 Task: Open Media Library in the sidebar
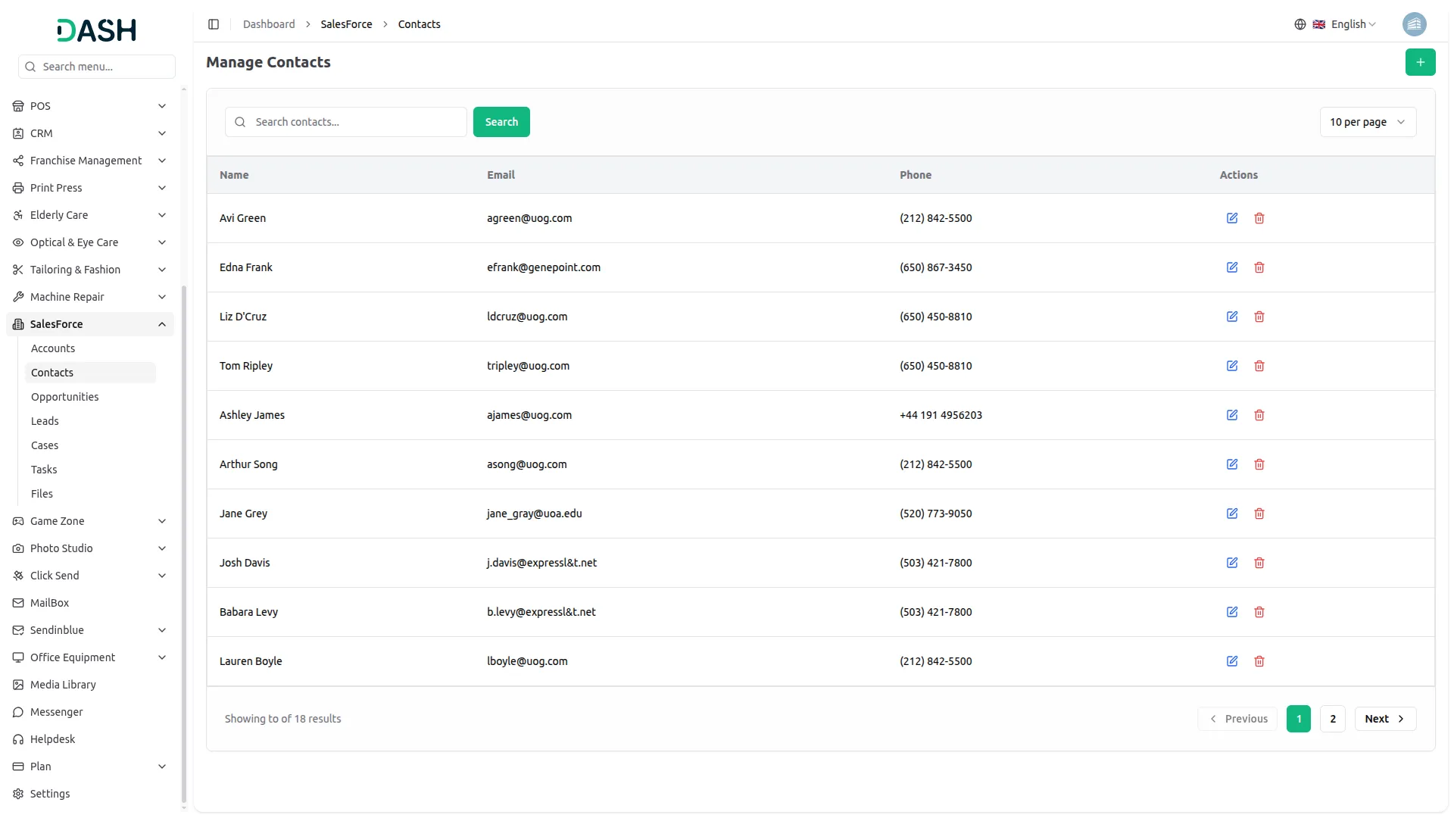90,685
